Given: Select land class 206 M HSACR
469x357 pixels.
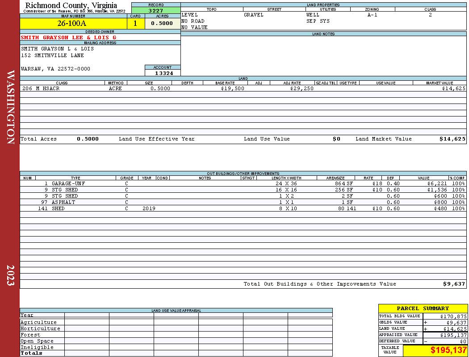Looking at the screenshot, I should [41, 89].
